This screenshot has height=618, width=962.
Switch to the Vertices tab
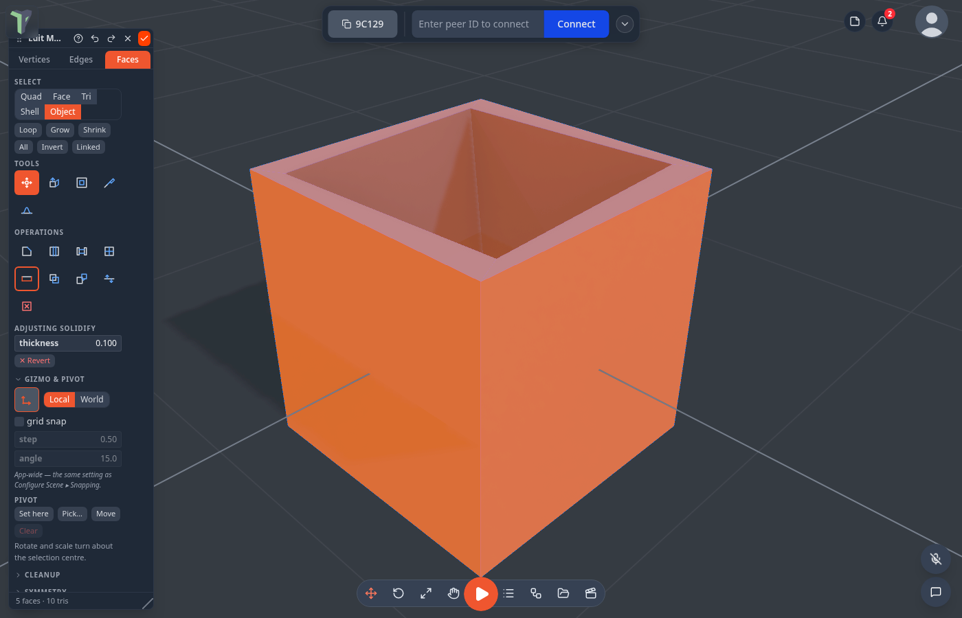34,60
